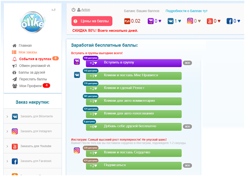The image size is (245, 176).
Task: Click the Руб balance icon
Action: pyautogui.click(x=127, y=21)
